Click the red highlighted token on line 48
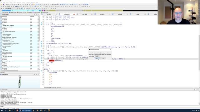200x112 pixels. tap(52, 61)
